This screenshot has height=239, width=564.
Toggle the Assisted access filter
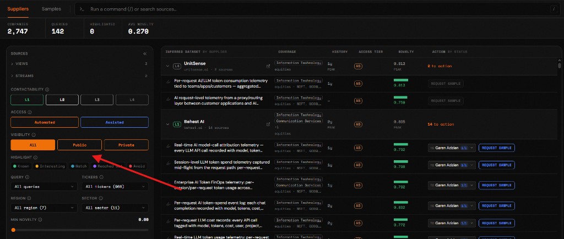click(x=115, y=122)
